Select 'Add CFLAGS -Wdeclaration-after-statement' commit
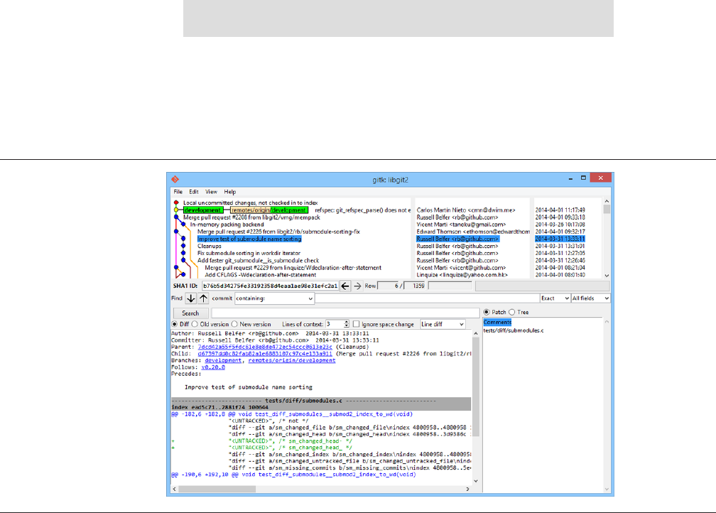This screenshot has height=513, width=716. [x=260, y=275]
